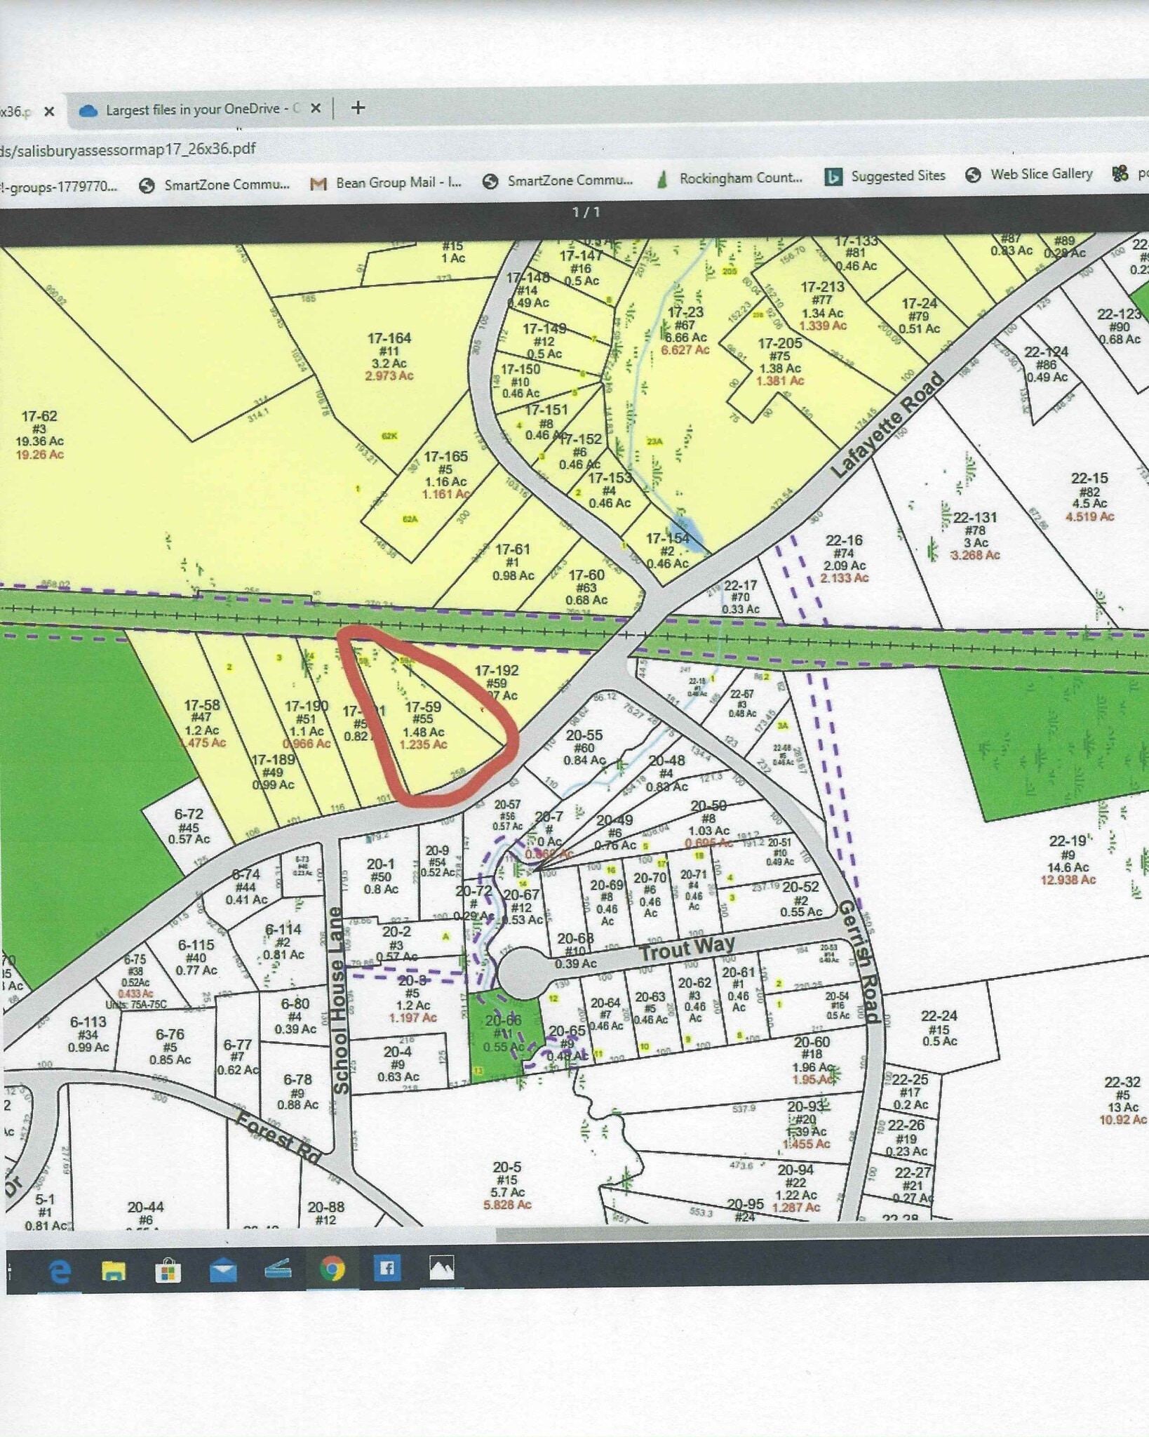Viewport: 1149px width, 1437px height.
Task: Open the Mail app in taskbar
Action: pyautogui.click(x=222, y=1270)
